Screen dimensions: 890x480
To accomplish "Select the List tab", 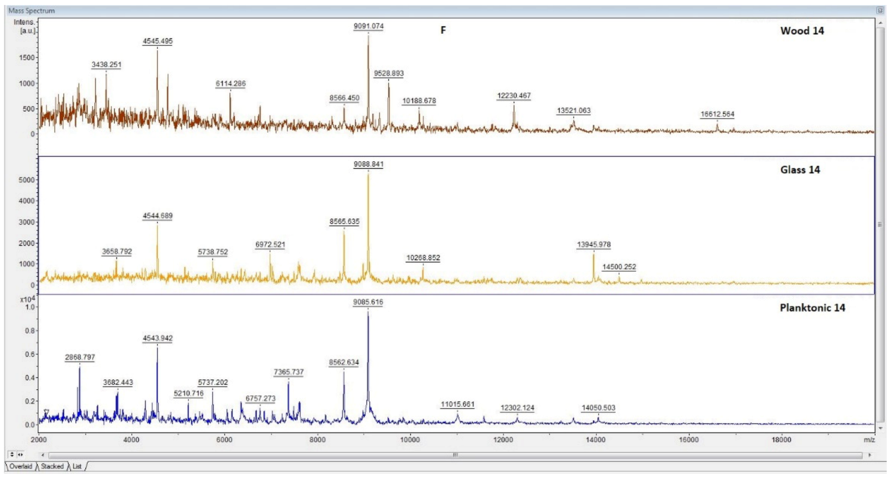I will (x=77, y=466).
